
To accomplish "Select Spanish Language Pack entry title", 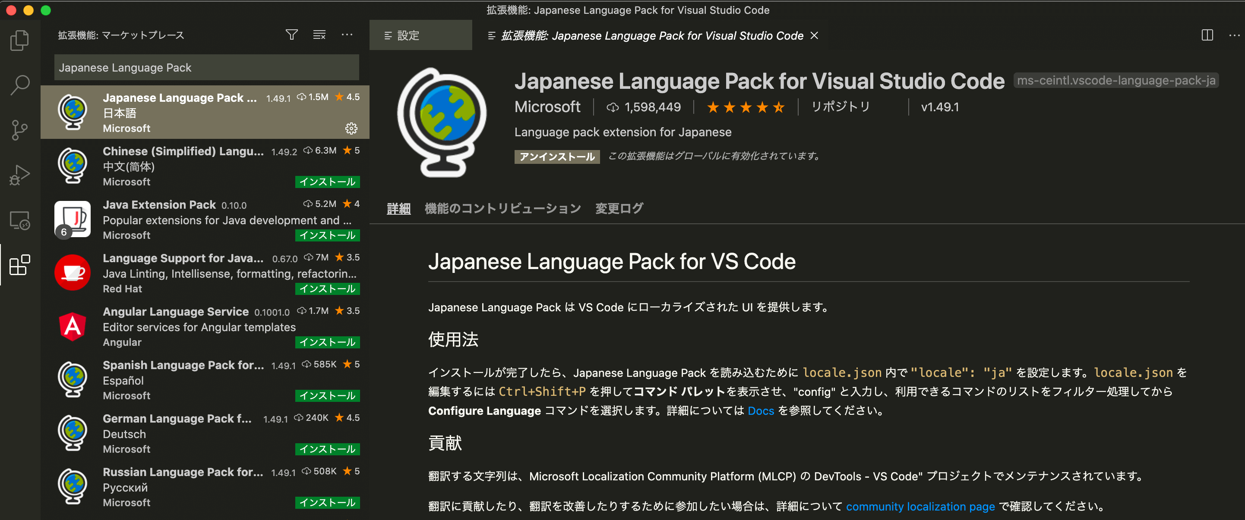I will (x=183, y=365).
